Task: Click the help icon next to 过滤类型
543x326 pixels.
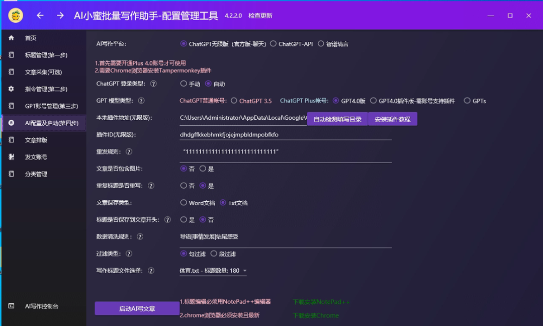Action: (x=129, y=254)
